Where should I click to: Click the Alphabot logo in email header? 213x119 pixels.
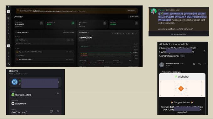[x=182, y=77]
